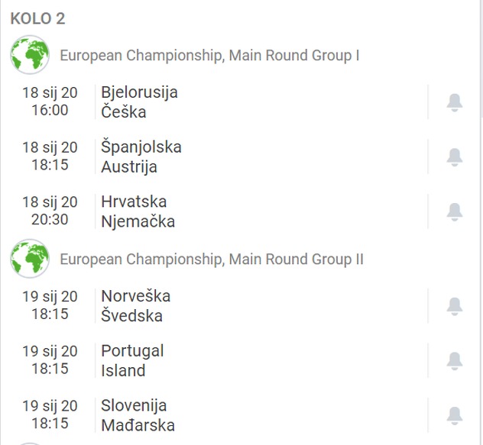This screenshot has height=445, width=483.
Task: Click the Španjolska team name
Action: coord(141,147)
